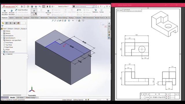Click the Apply Scene icon
The image size is (185, 104).
pos(79,21)
